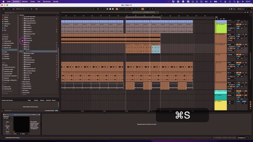Open the Crear menu
253x142 pixels.
tap(32, 2)
